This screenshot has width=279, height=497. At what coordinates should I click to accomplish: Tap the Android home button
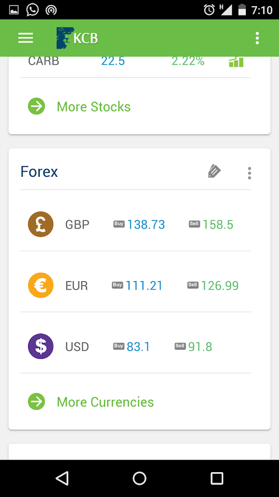(139, 478)
